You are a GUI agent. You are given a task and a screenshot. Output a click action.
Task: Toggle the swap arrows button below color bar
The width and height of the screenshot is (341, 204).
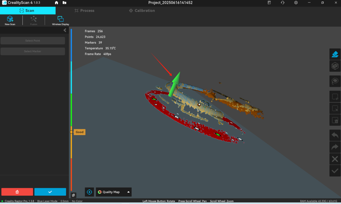pos(73,195)
